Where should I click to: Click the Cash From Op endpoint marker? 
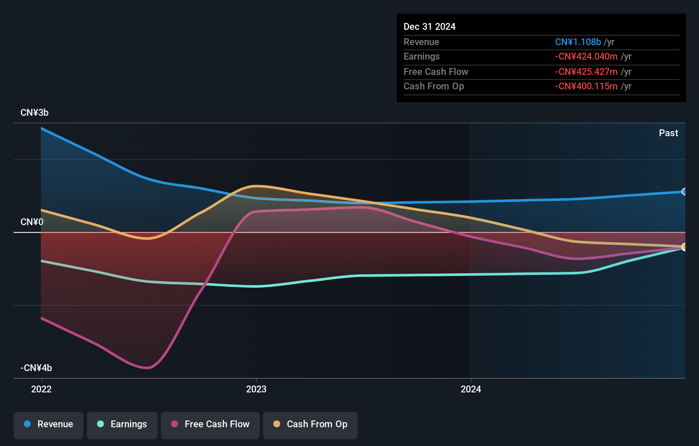click(x=685, y=247)
